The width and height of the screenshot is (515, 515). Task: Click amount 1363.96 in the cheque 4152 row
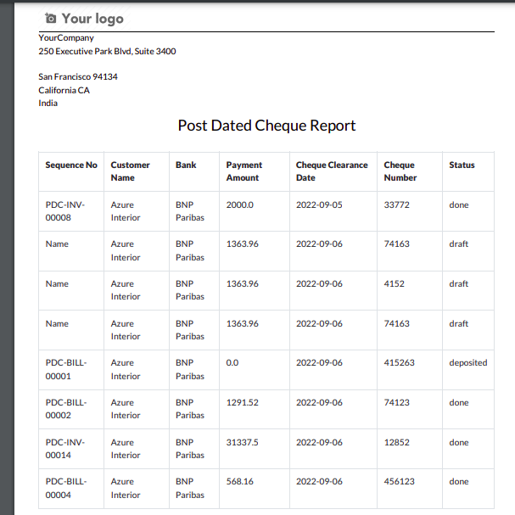[242, 283]
